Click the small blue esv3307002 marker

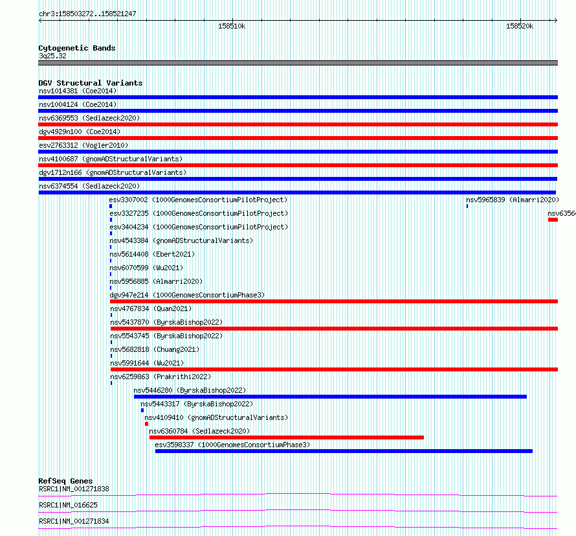pyautogui.click(x=111, y=206)
